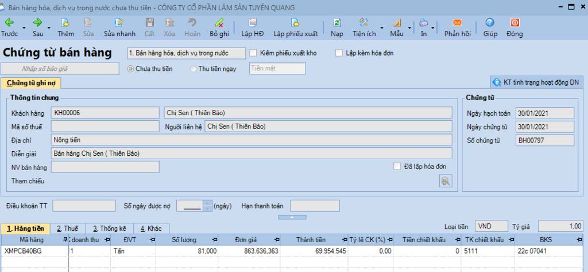
Task: Open sale type combo Bán hàng hóa
Action: (x=187, y=53)
